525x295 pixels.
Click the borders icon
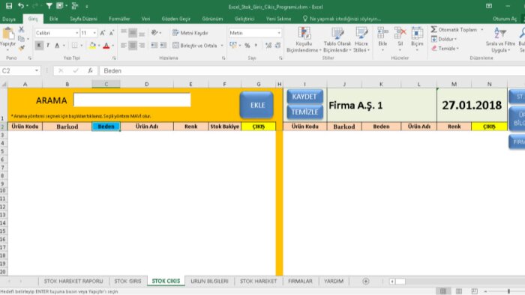(75, 46)
